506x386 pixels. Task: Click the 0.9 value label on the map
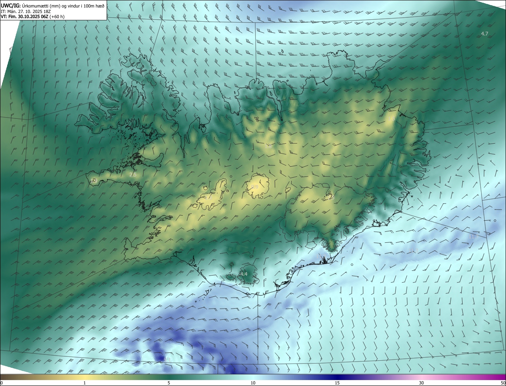coord(254,187)
